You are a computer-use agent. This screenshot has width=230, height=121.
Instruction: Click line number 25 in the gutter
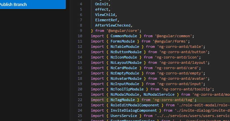click(80, 116)
